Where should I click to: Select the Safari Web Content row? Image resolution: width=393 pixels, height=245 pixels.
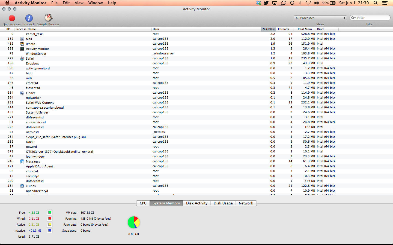point(196,103)
